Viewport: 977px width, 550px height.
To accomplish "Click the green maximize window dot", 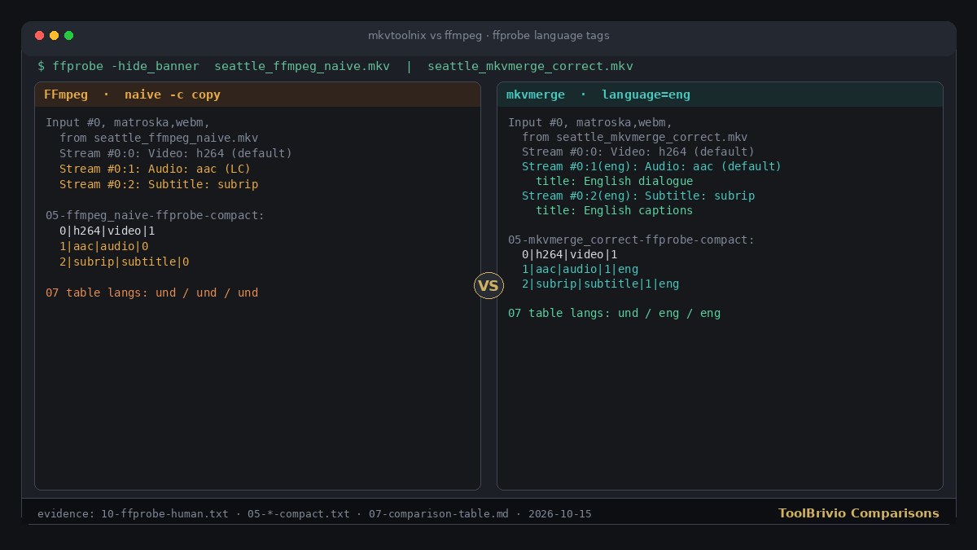I will (x=68, y=36).
